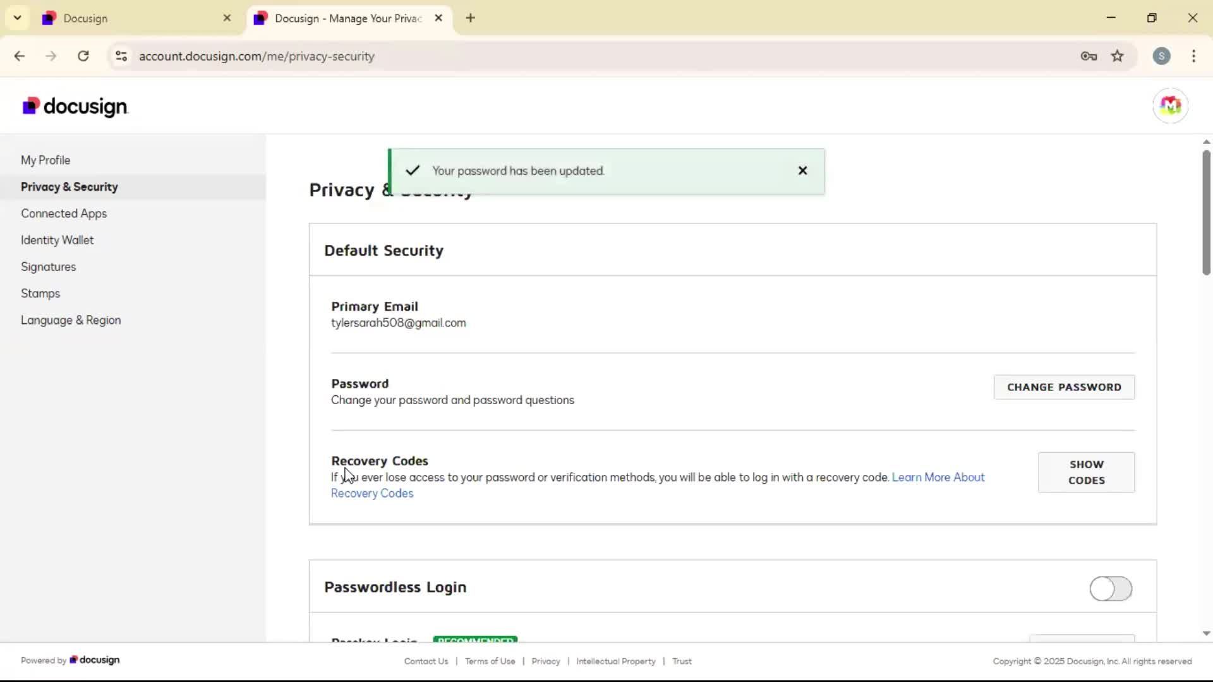The height and width of the screenshot is (682, 1213).
Task: Click the primary email tylersarah508@gmail.com
Action: click(399, 323)
